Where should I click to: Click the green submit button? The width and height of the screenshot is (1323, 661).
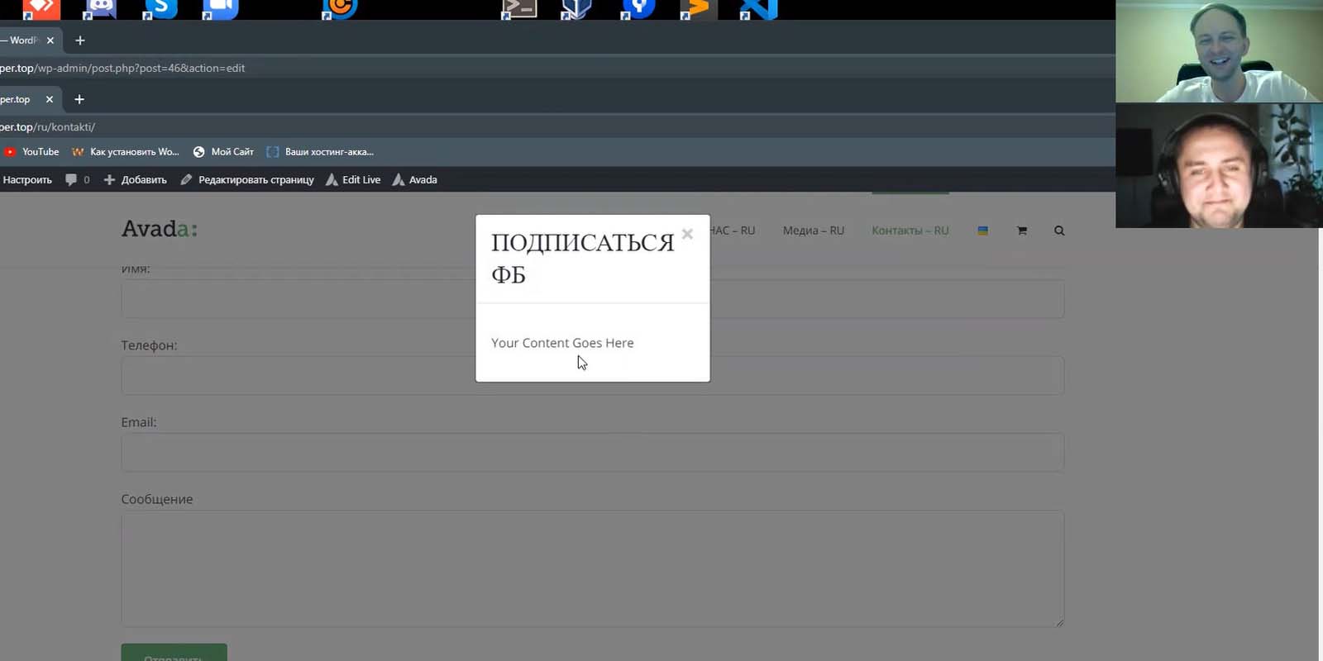pos(174,652)
